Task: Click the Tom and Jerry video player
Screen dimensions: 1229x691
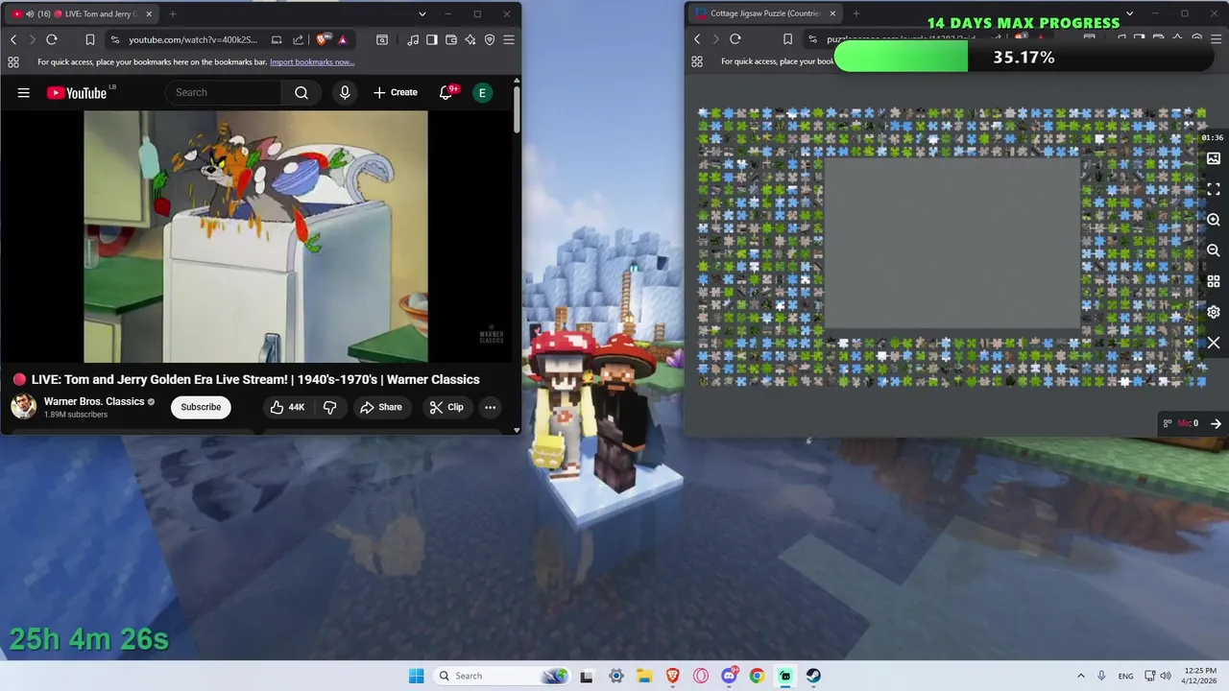Action: pyautogui.click(x=256, y=237)
